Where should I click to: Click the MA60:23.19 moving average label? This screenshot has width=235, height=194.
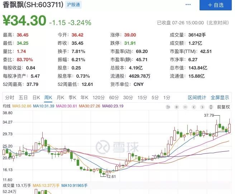click(x=113, y=106)
